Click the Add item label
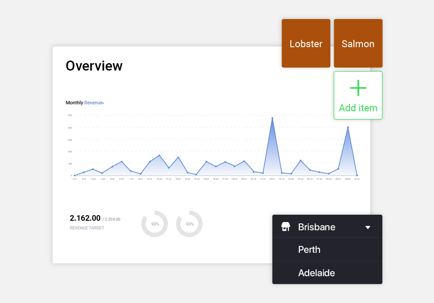This screenshot has height=303, width=434. click(x=358, y=108)
